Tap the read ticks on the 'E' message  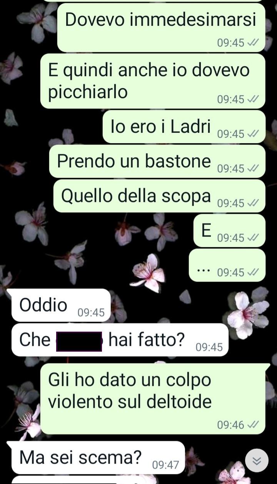tap(253, 238)
